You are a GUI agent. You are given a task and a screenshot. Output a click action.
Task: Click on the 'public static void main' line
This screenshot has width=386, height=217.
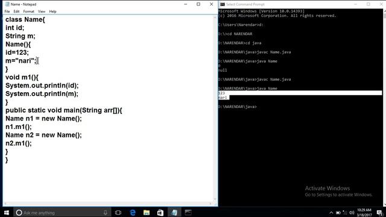coord(64,110)
